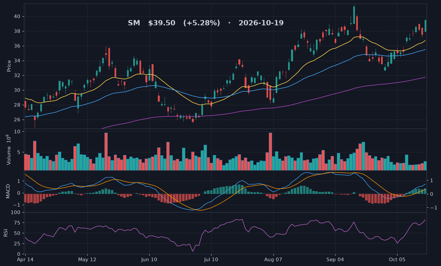The image size is (441, 266).
Task: Click the Price axis label
Action: [x=9, y=66]
